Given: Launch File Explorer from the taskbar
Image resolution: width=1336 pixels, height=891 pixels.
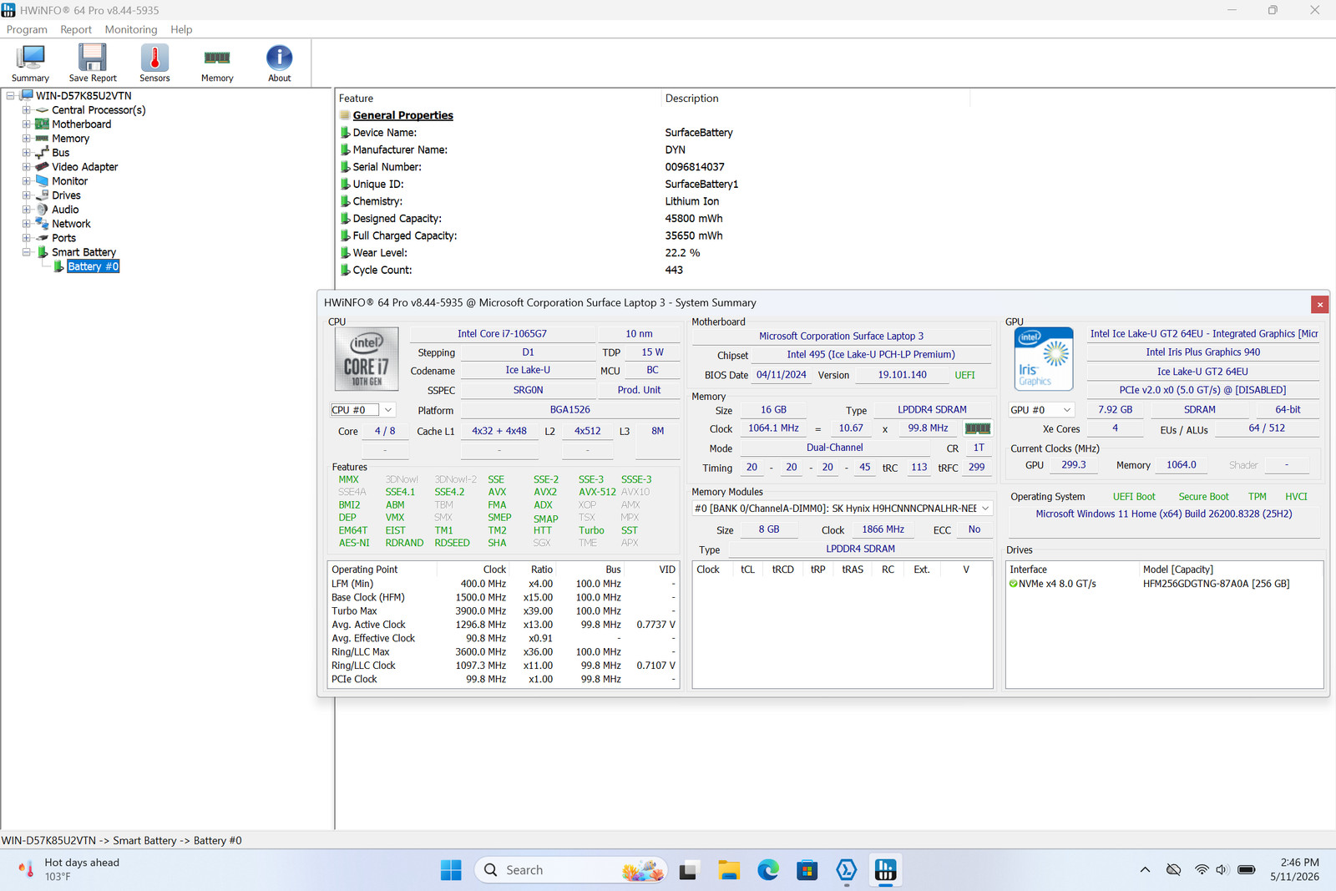Looking at the screenshot, I should (x=729, y=870).
